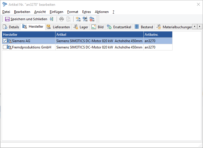Click an3270 cell in Fremdproduktions GmbH row
Viewport: 203px width, 148px height.
[158, 47]
